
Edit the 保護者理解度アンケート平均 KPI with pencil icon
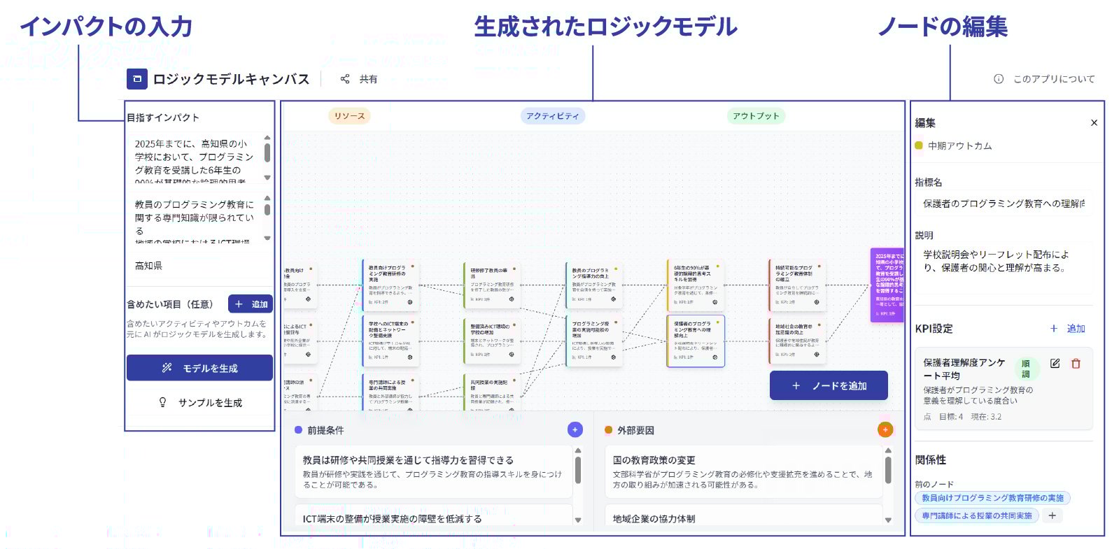click(1055, 364)
